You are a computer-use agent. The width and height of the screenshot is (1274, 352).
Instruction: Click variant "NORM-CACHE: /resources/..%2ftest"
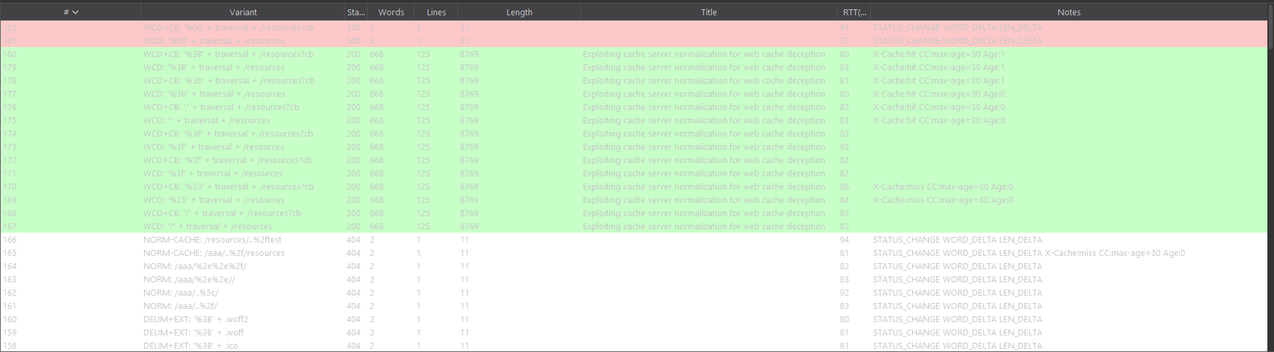[x=212, y=240]
